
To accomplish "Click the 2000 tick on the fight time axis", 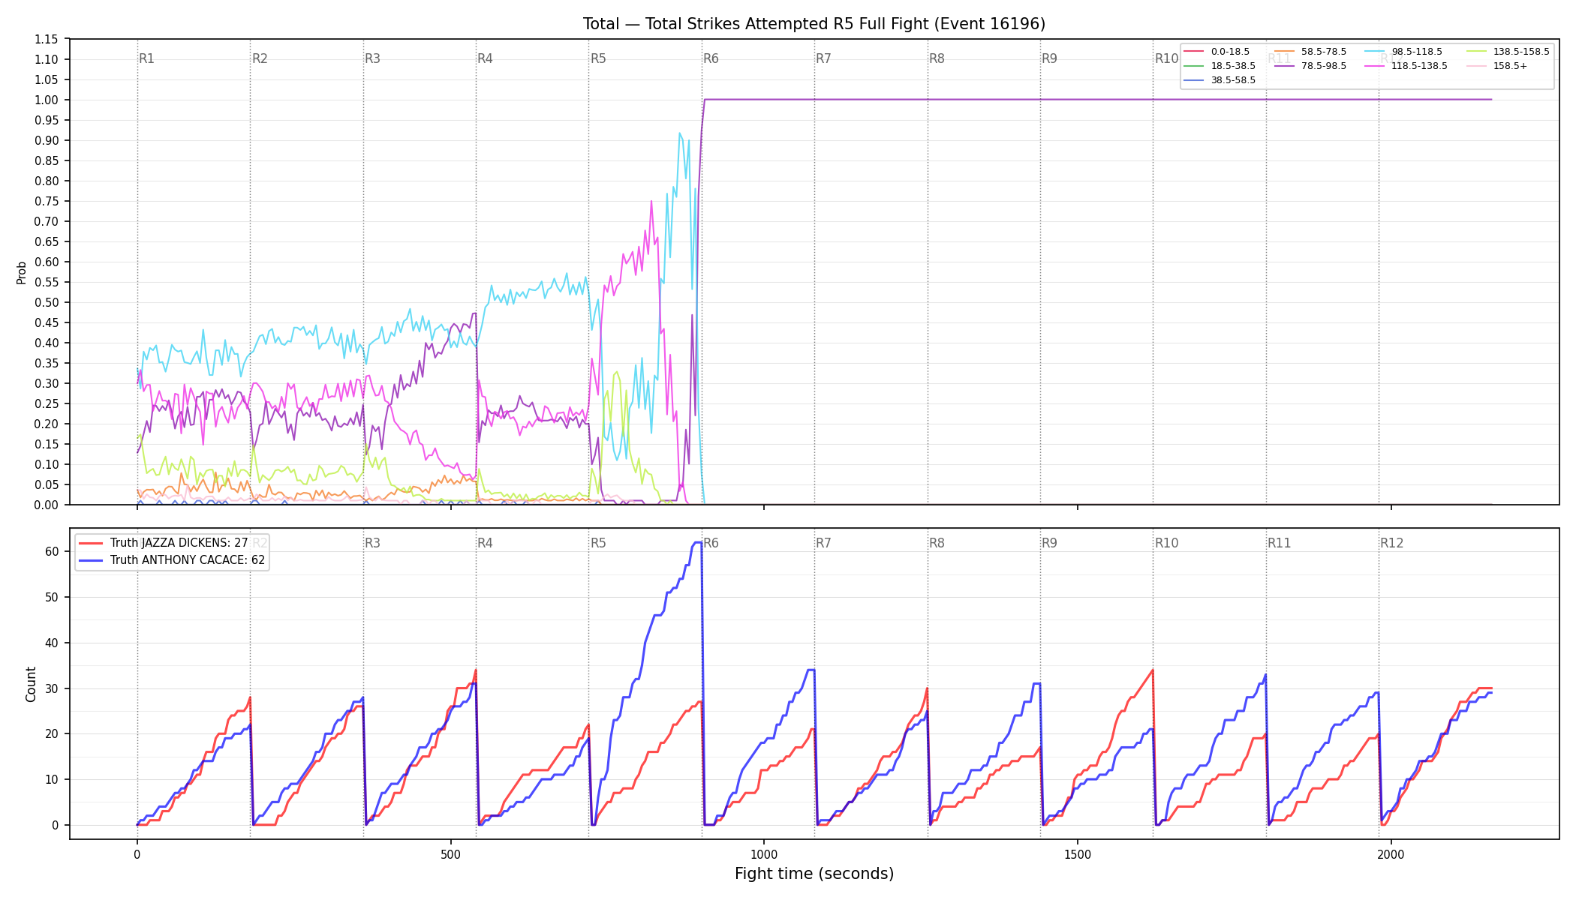I will [x=1391, y=854].
